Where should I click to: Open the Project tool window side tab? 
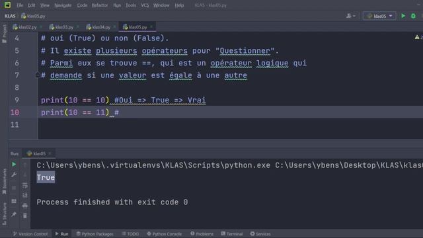(x=4, y=34)
